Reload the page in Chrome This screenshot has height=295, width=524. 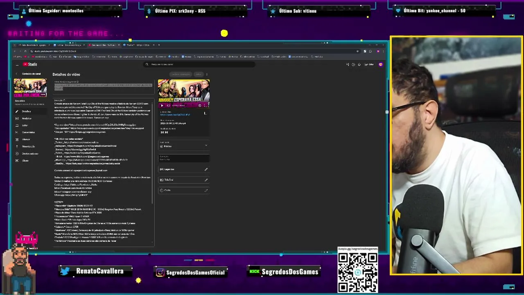pos(25,51)
